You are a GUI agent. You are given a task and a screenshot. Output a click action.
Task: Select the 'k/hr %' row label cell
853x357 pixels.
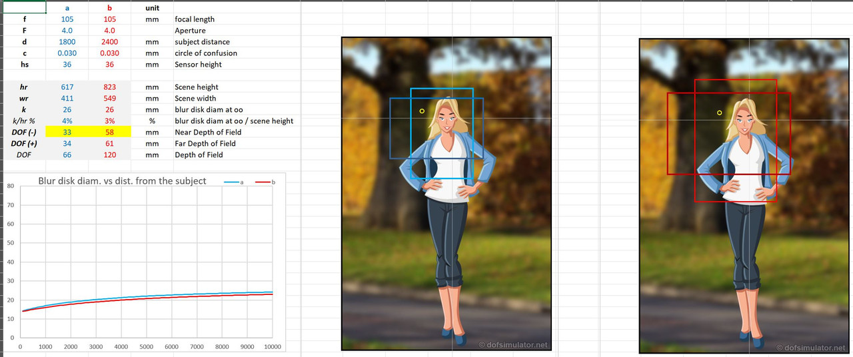[x=24, y=121]
